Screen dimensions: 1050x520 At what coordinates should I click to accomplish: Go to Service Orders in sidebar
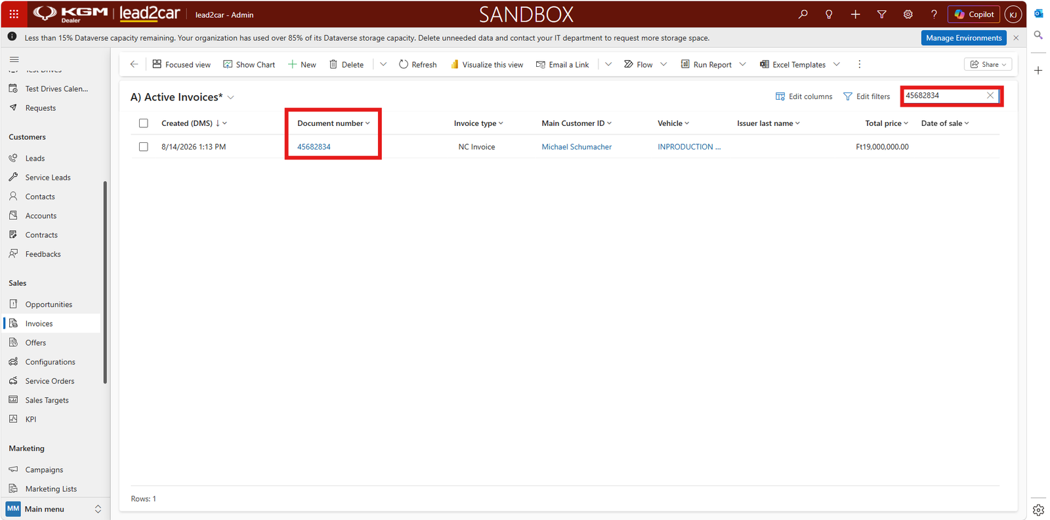pos(50,381)
